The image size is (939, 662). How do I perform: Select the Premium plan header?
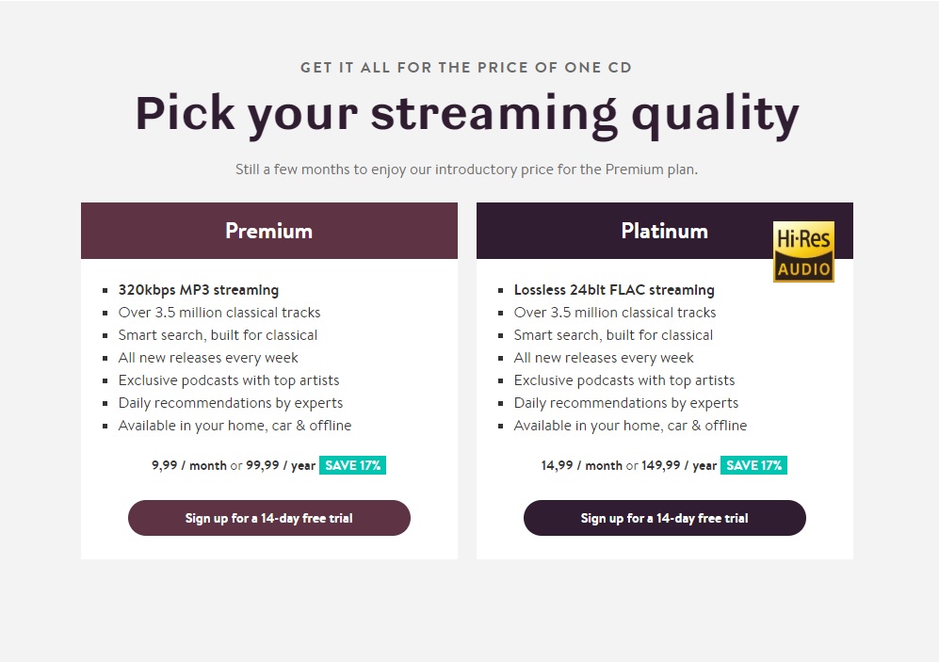(269, 231)
